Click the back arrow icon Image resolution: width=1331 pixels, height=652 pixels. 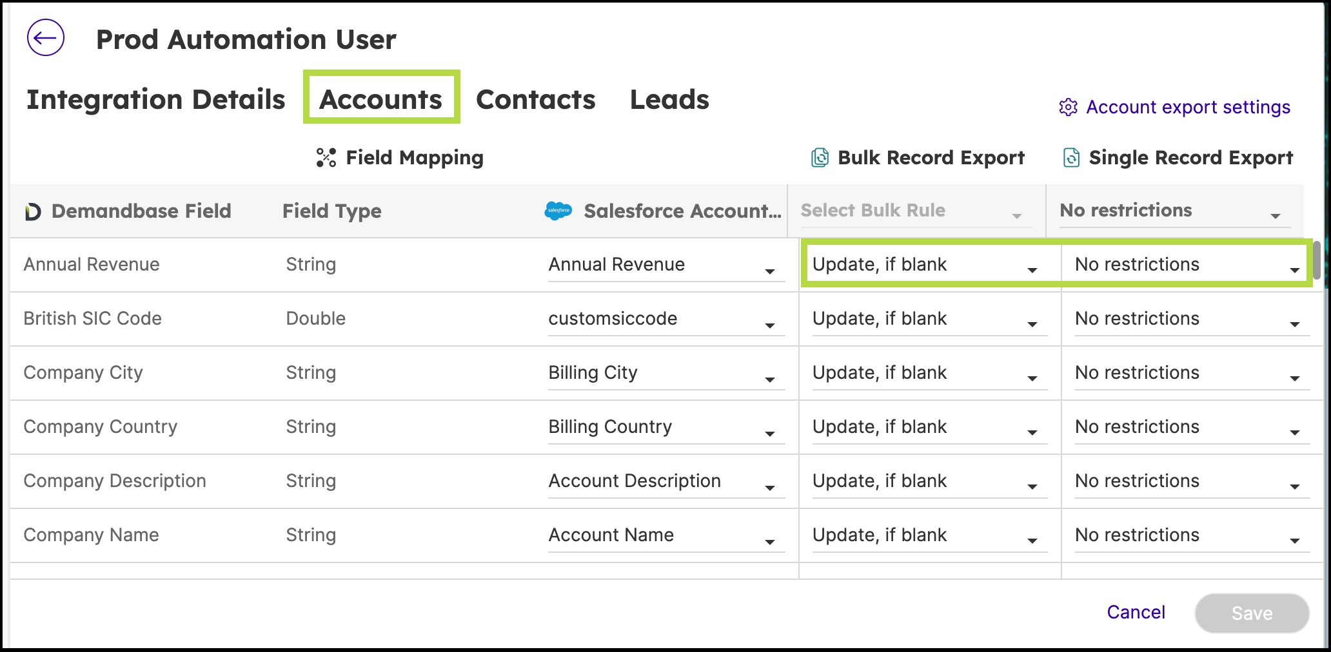coord(46,38)
